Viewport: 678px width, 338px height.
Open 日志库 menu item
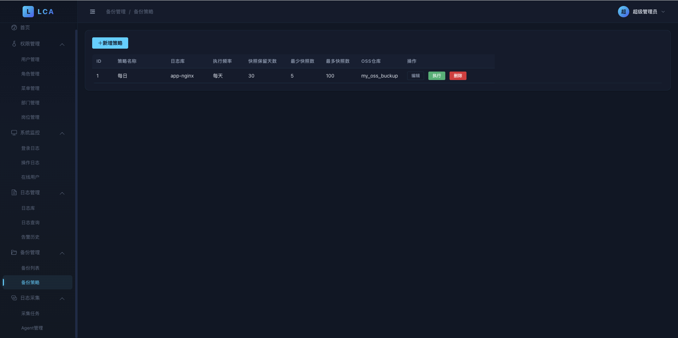pyautogui.click(x=28, y=208)
